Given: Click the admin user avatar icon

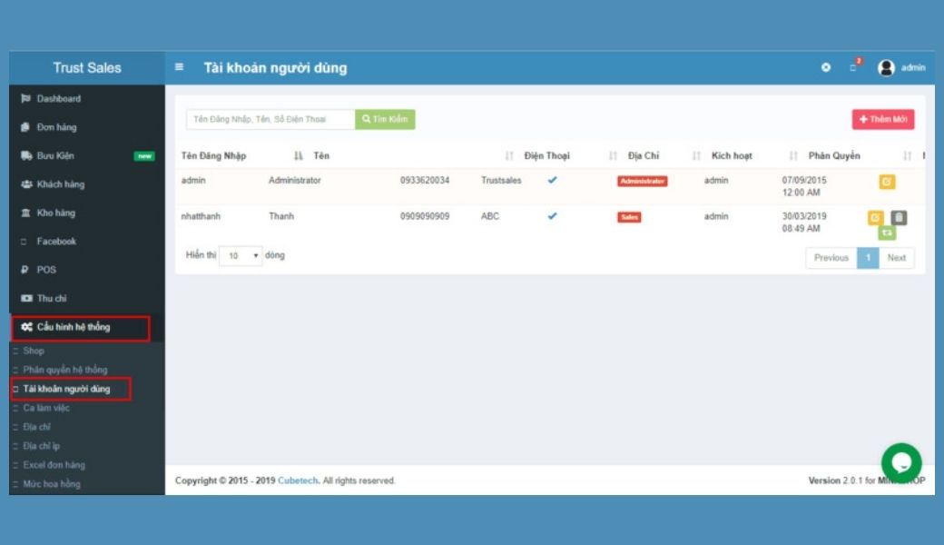Looking at the screenshot, I should click(886, 68).
